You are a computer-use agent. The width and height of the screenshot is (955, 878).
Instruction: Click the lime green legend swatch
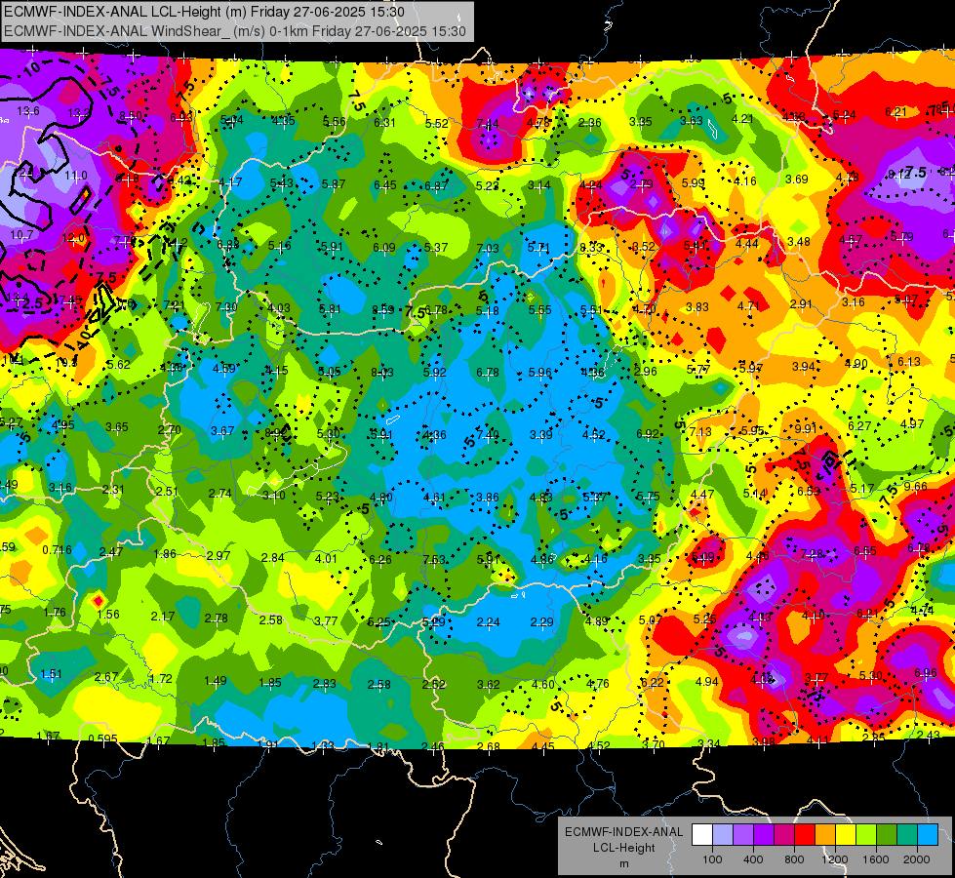tap(866, 835)
